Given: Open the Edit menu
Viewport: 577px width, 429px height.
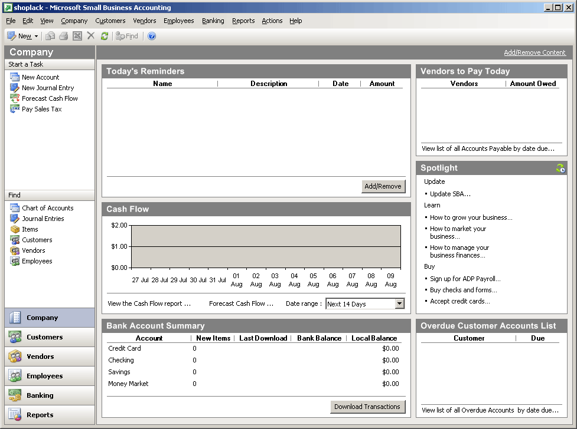Looking at the screenshot, I should (x=28, y=21).
